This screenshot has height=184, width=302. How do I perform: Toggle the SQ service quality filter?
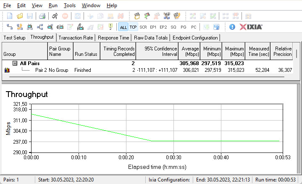point(173,27)
